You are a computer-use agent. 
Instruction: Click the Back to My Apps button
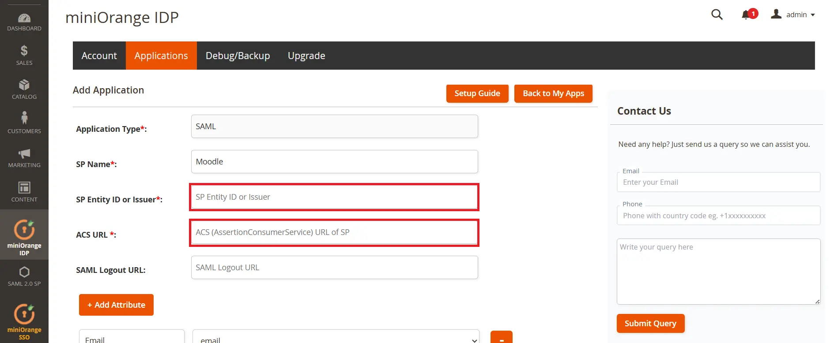[553, 93]
